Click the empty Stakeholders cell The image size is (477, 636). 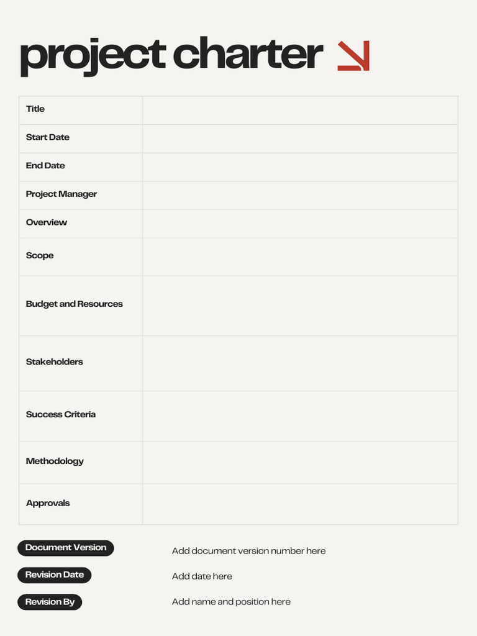[300, 363]
